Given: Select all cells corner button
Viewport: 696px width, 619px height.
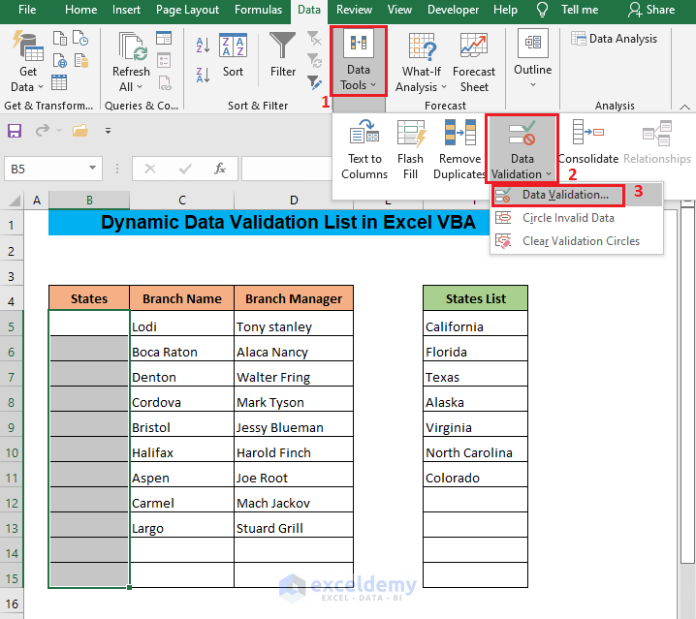Looking at the screenshot, I should [x=15, y=201].
